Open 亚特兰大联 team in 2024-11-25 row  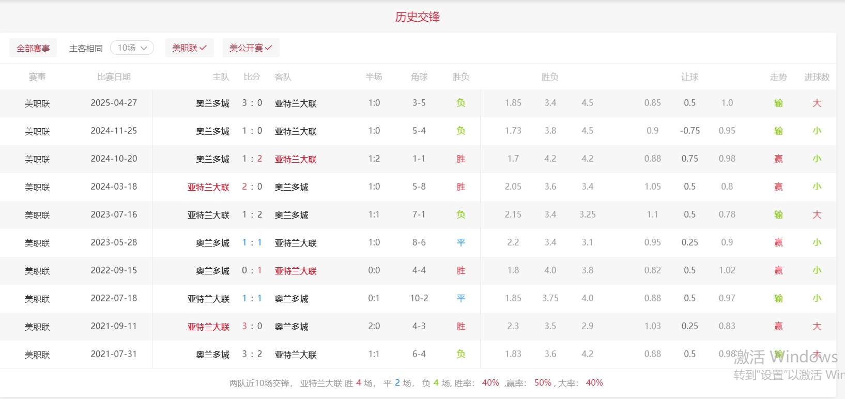296,131
